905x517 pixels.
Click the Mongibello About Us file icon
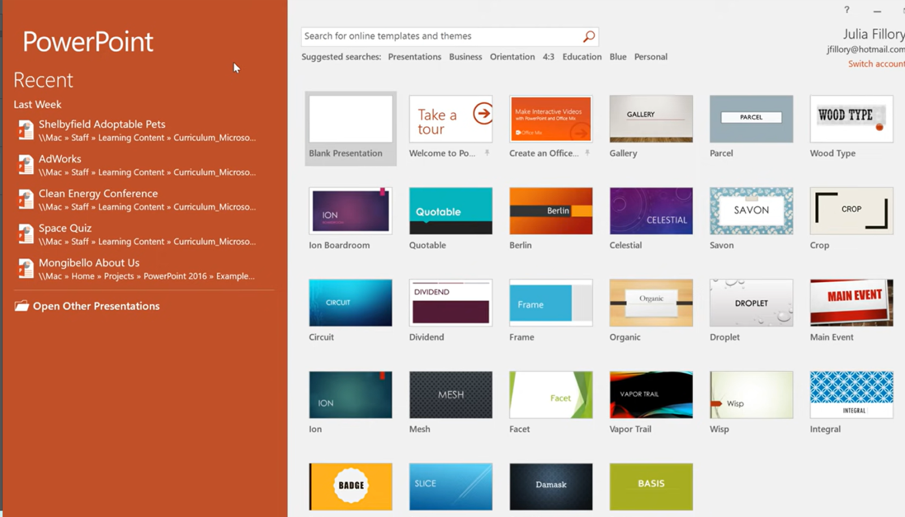tap(25, 269)
